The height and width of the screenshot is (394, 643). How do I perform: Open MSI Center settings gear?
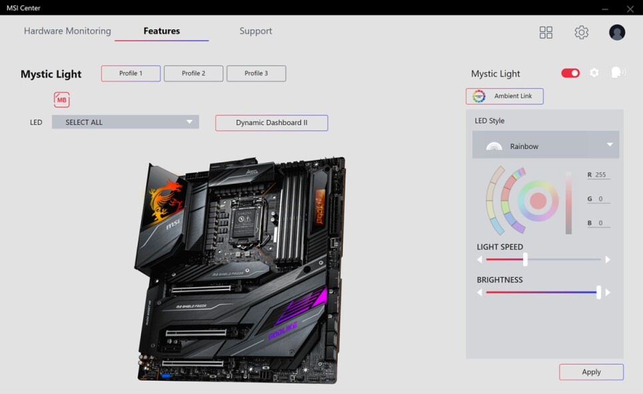[582, 33]
